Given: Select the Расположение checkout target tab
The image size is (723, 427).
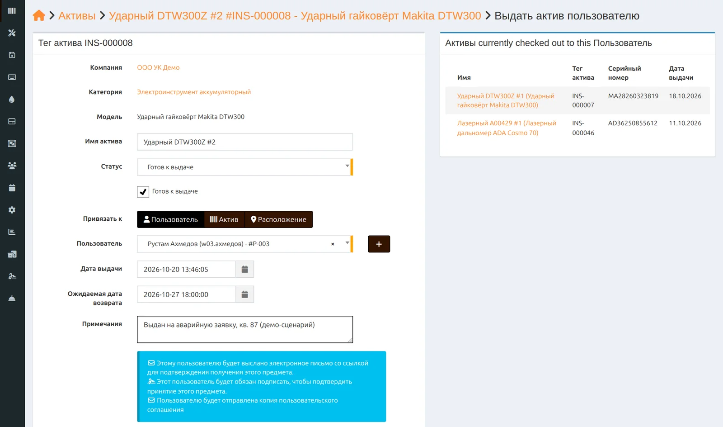Looking at the screenshot, I should 279,219.
